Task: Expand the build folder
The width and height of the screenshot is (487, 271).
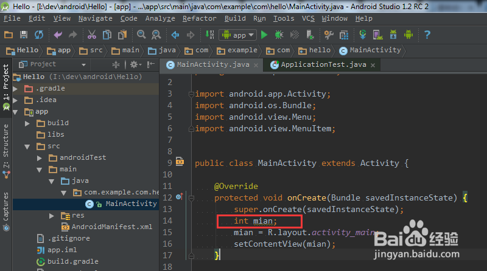Action: point(27,123)
